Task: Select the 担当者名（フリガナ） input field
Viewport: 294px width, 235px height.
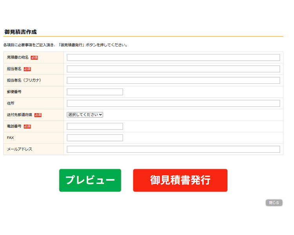Action: pyautogui.click(x=173, y=80)
